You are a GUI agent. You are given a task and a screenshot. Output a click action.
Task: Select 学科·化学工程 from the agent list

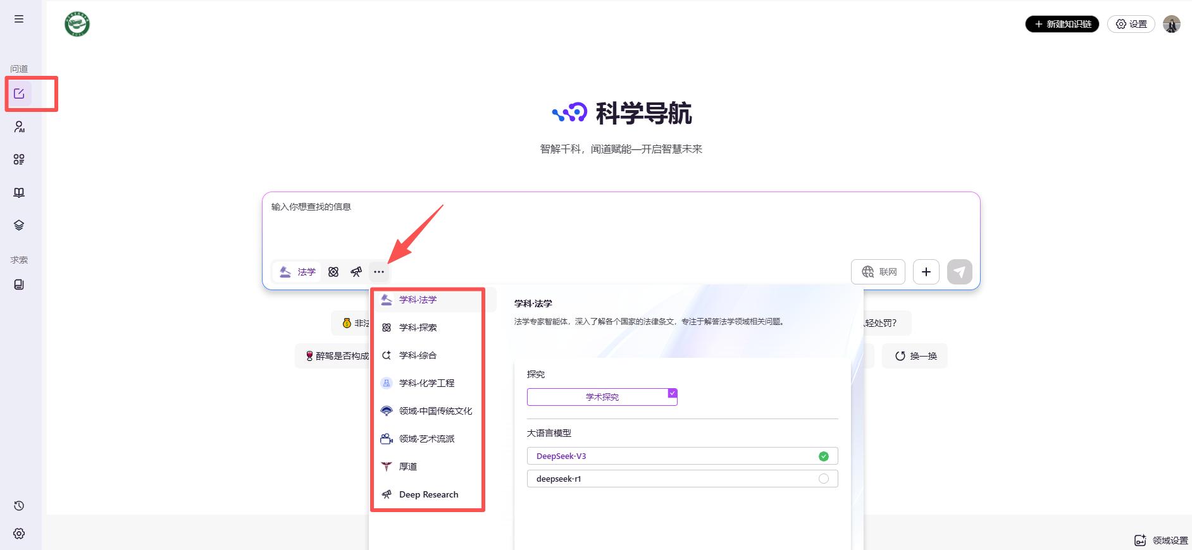(x=426, y=383)
